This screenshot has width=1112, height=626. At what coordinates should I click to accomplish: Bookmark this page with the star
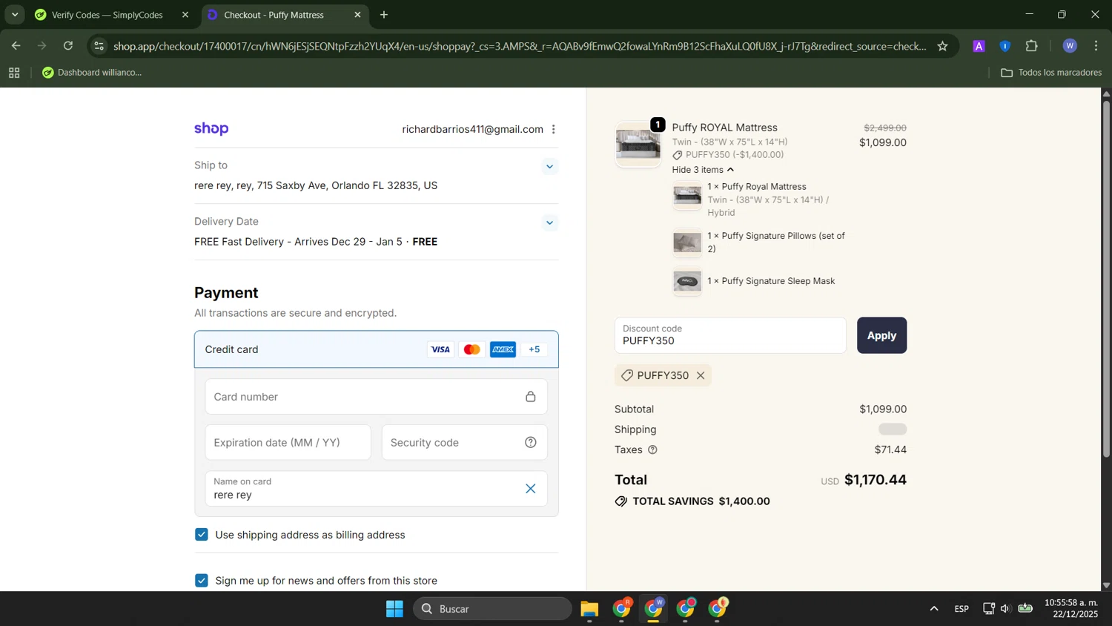coord(942,46)
